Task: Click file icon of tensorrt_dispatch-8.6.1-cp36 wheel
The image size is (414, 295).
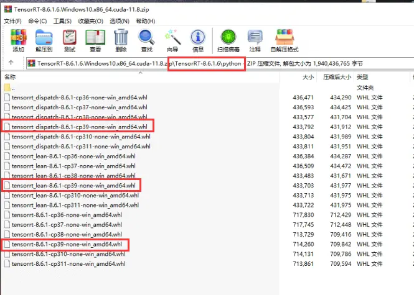Action: coord(7,97)
